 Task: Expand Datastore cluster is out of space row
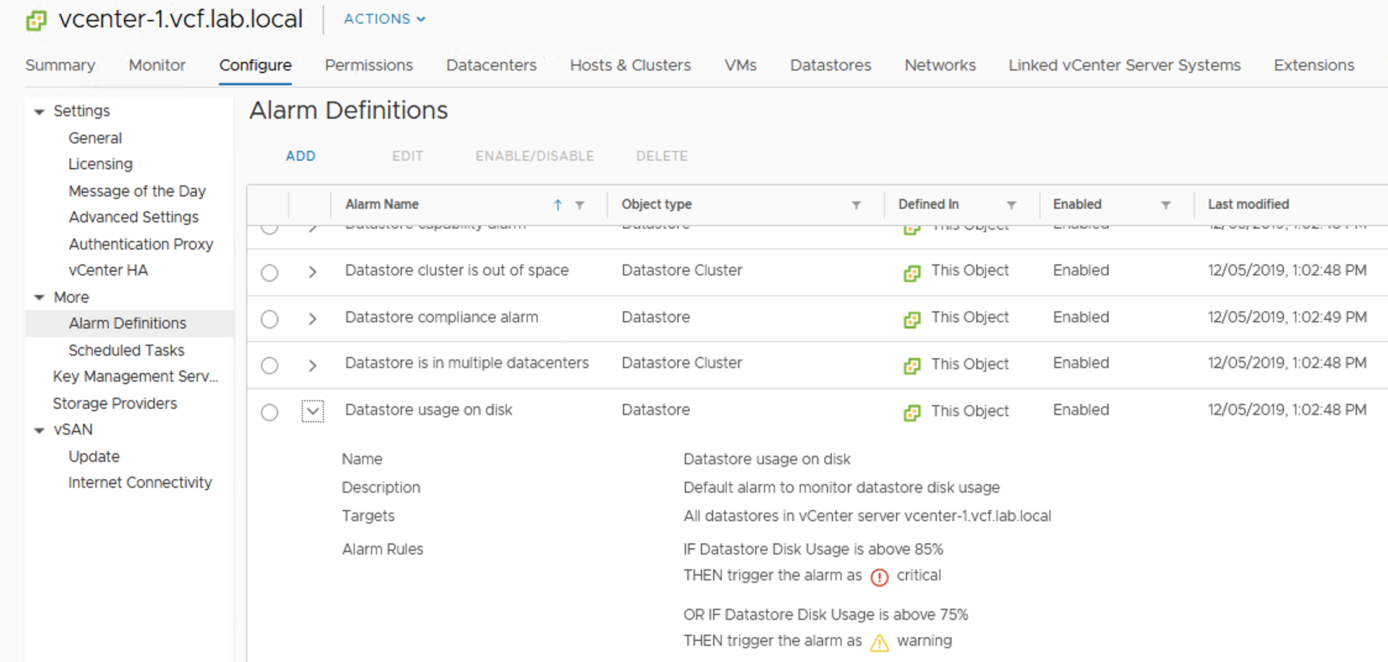[x=313, y=272]
